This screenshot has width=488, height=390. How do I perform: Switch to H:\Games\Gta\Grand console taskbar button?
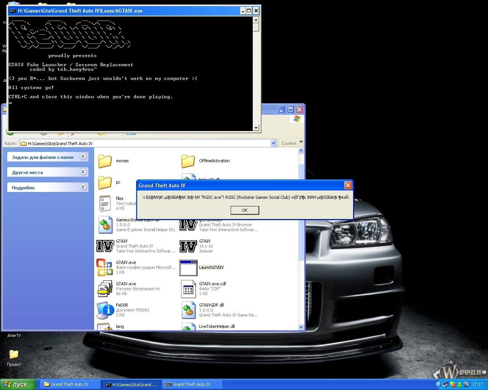[132, 384]
